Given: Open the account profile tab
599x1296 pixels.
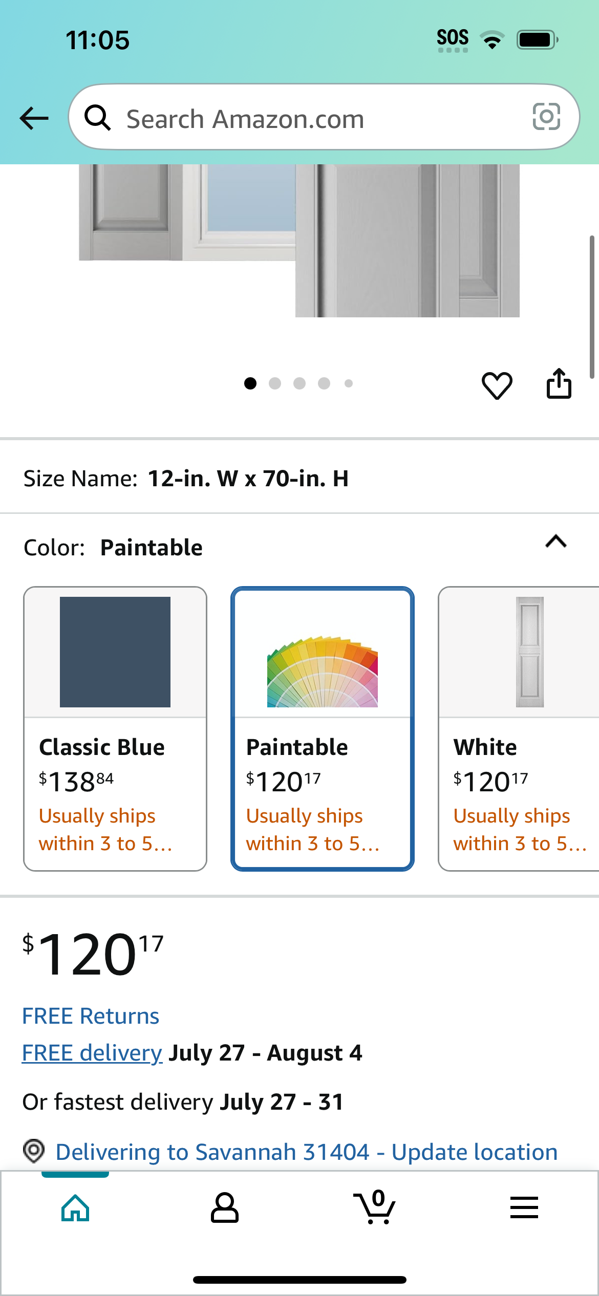Looking at the screenshot, I should coord(225,1208).
